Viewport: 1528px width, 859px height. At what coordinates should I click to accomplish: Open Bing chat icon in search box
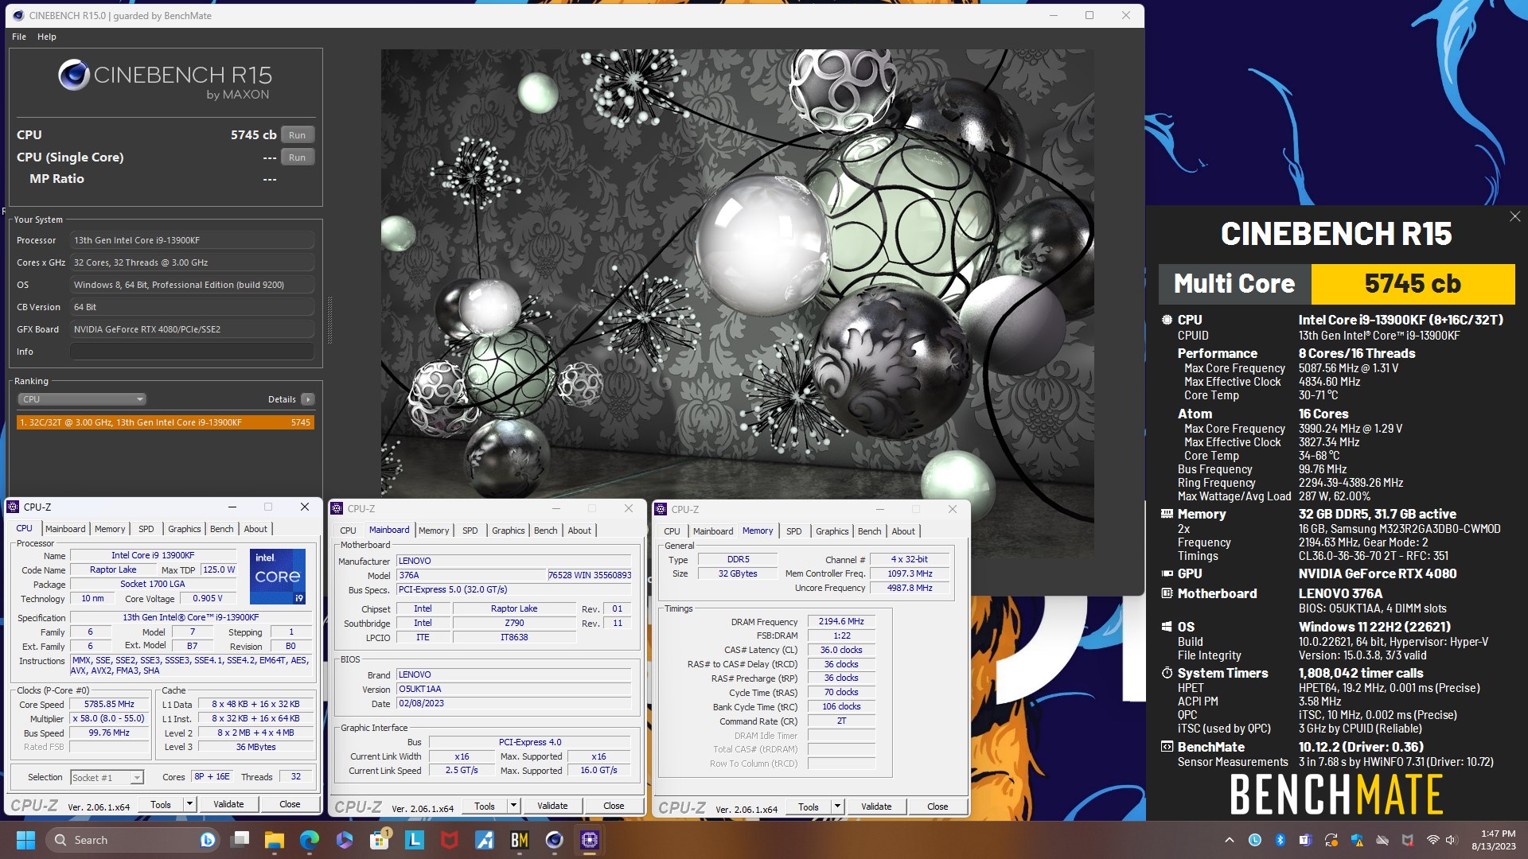pos(207,840)
